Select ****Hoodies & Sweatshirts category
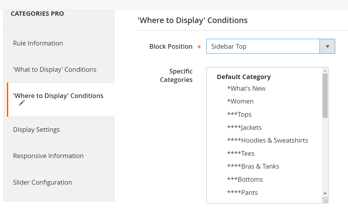348x217 pixels. [267, 140]
